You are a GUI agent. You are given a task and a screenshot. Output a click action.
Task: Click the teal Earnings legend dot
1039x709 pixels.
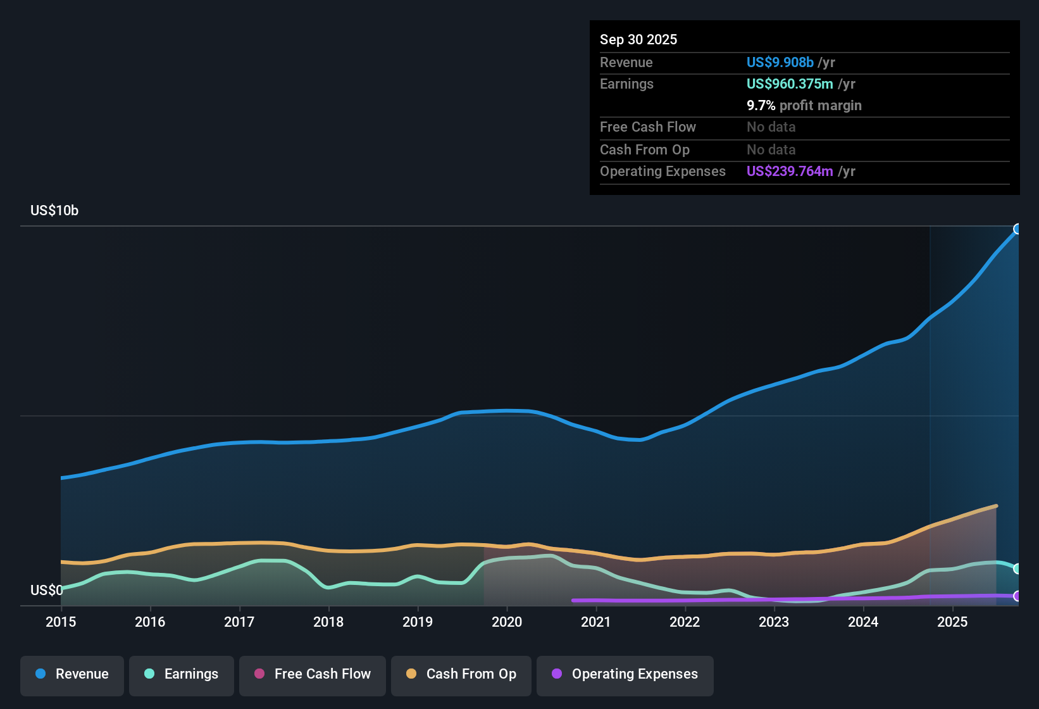[149, 674]
